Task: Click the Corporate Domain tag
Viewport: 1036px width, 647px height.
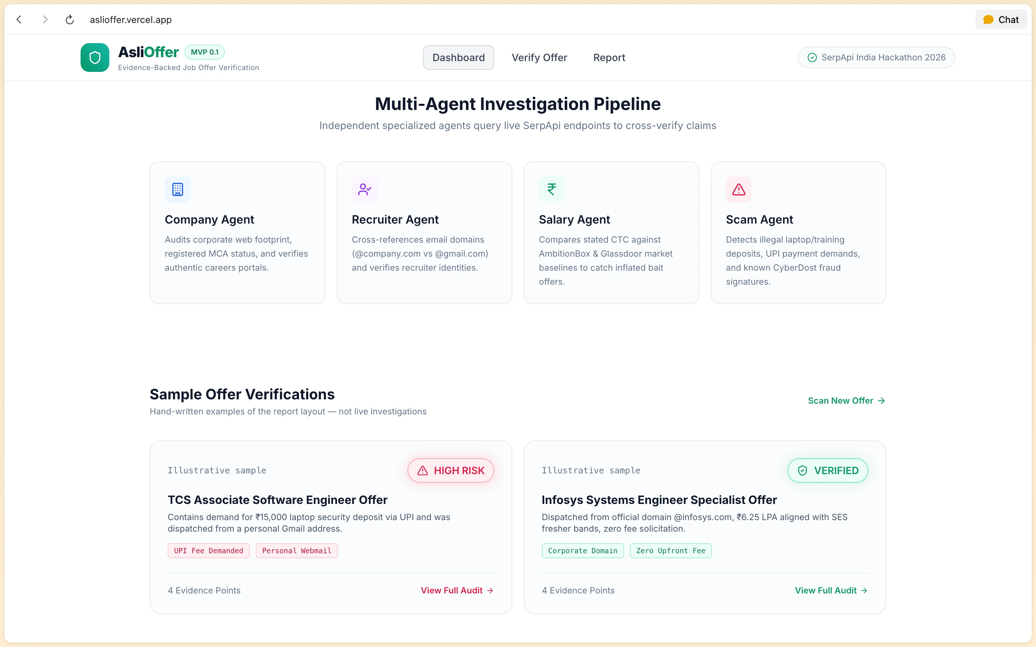Action: click(x=583, y=551)
